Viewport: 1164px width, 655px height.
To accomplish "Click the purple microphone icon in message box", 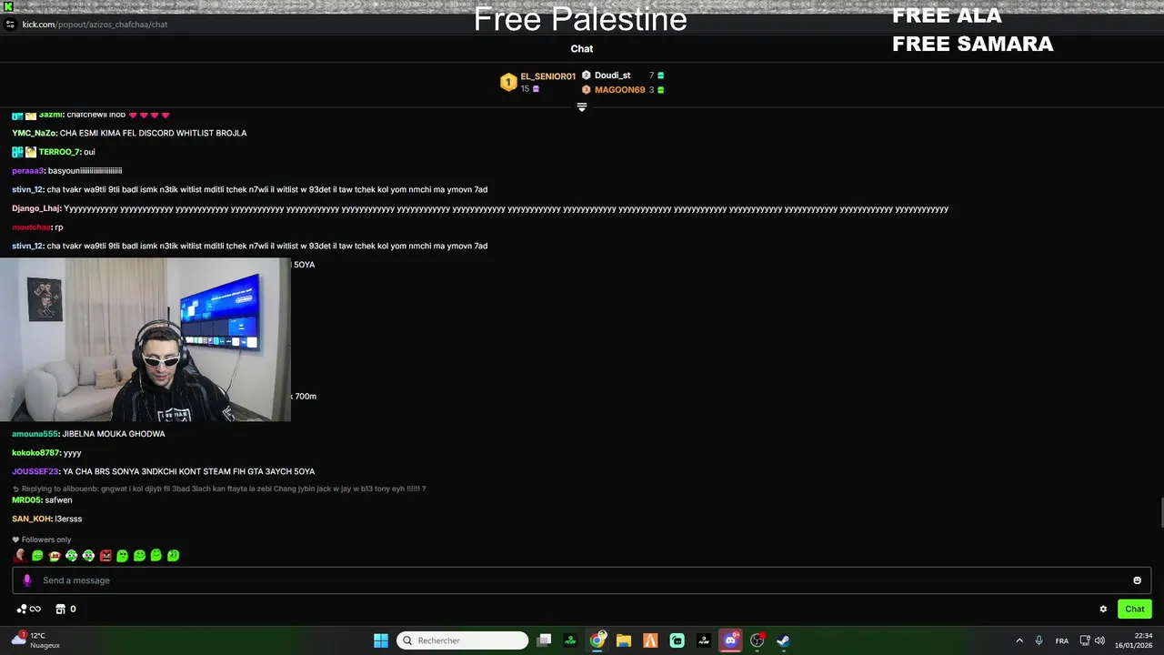I will [x=27, y=580].
